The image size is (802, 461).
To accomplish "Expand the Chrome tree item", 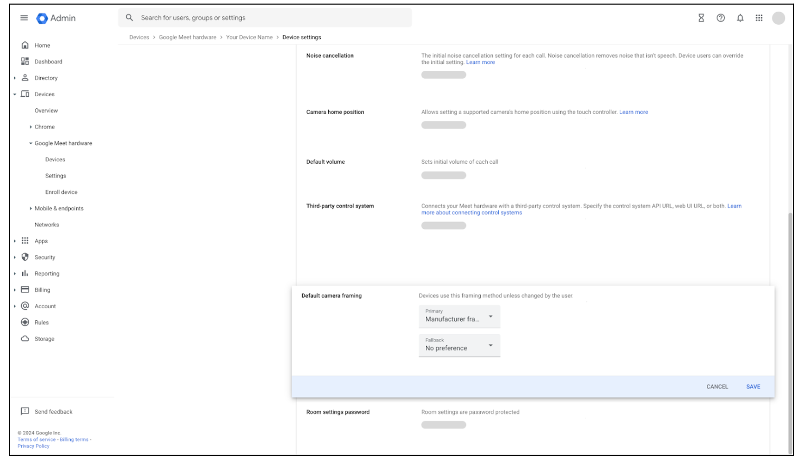I will click(x=31, y=127).
